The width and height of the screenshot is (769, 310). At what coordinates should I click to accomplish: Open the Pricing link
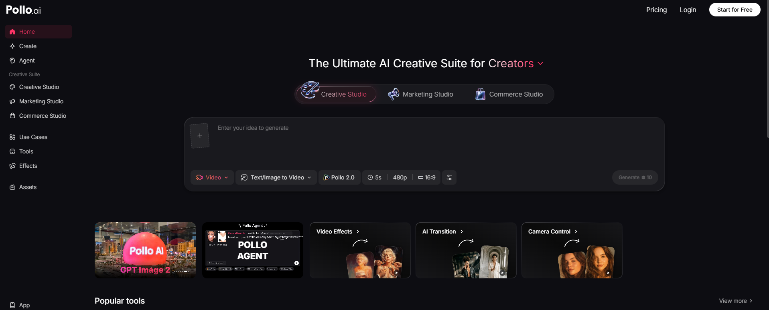(x=656, y=10)
